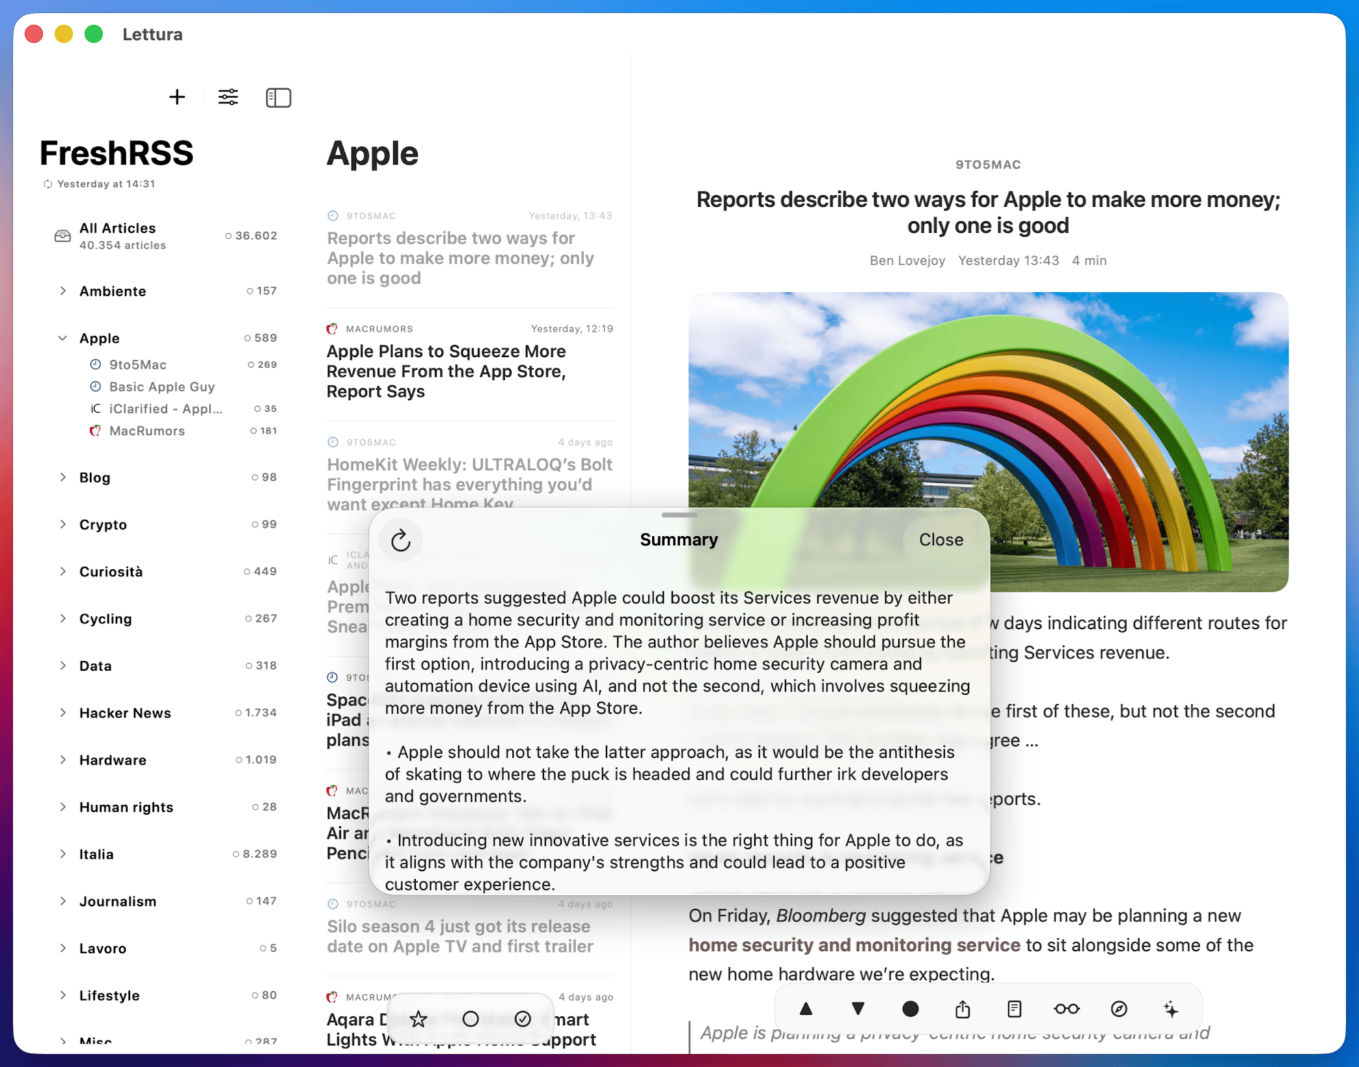Go to previous article with up arrow
The width and height of the screenshot is (1359, 1067).
coord(806,1009)
